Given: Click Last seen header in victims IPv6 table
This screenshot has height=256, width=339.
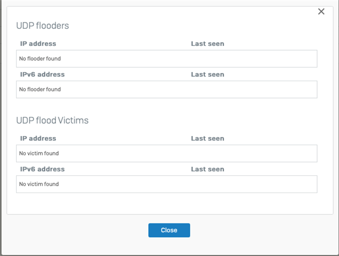Looking at the screenshot, I should tap(207, 169).
